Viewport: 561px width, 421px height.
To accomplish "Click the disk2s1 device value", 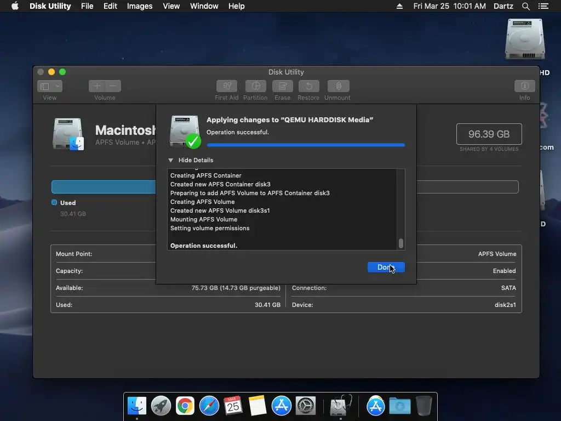I will point(505,305).
